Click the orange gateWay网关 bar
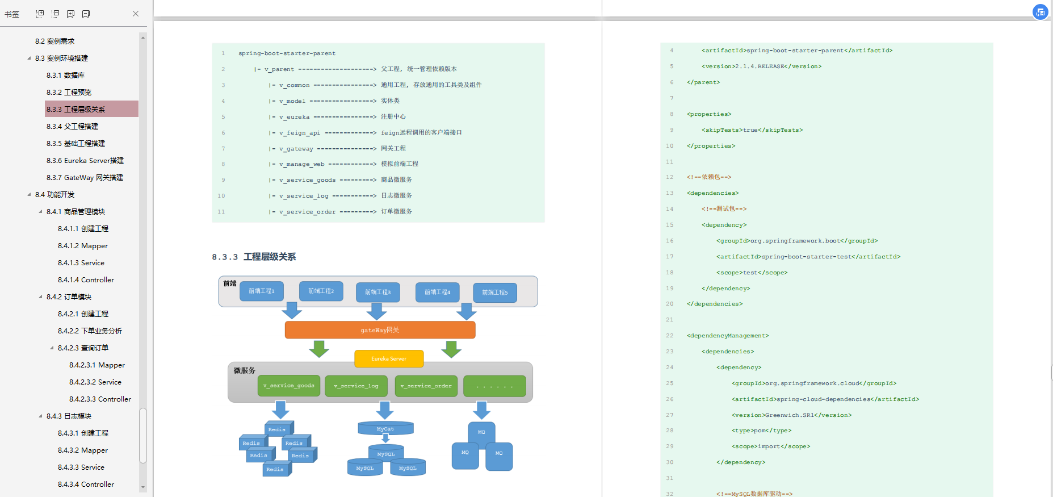The height and width of the screenshot is (497, 1053). 380,330
